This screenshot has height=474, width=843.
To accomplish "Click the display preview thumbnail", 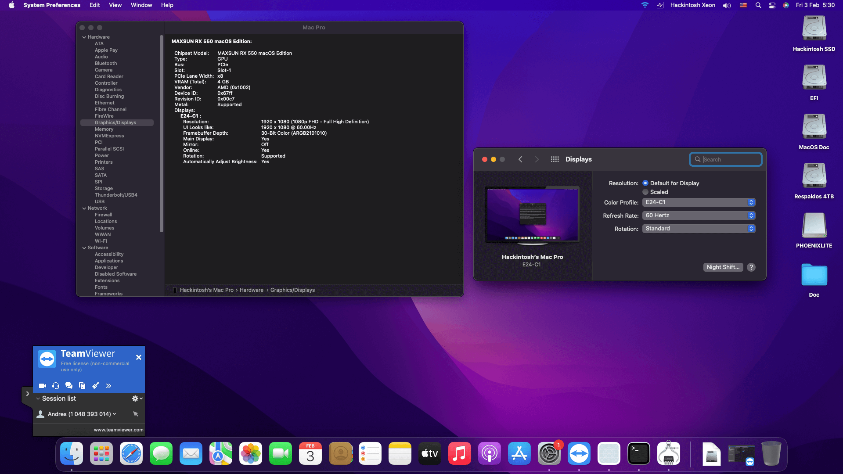I will [532, 215].
